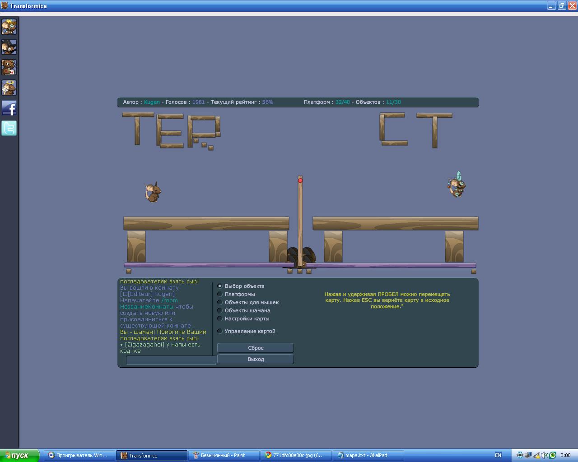Click the taskbar clock showing 0:08
Image resolution: width=578 pixels, height=462 pixels.
pos(565,455)
